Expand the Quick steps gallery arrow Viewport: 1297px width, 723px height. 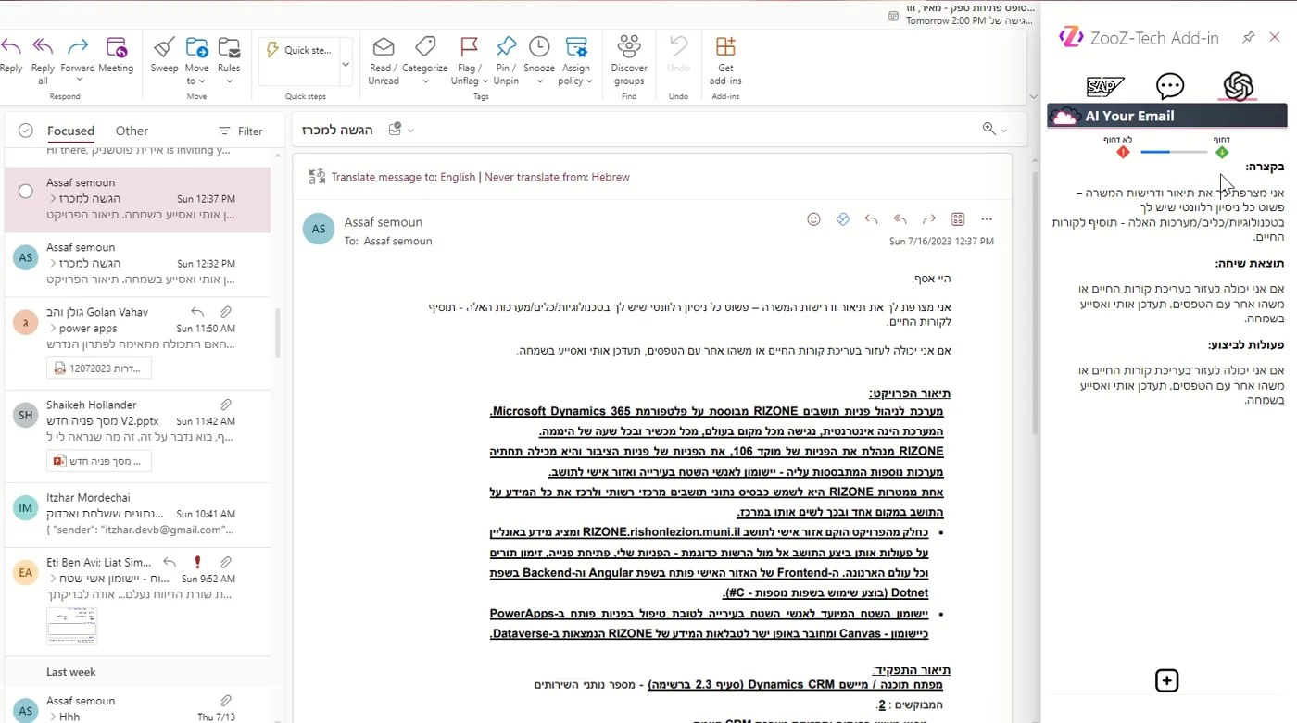pyautogui.click(x=346, y=64)
